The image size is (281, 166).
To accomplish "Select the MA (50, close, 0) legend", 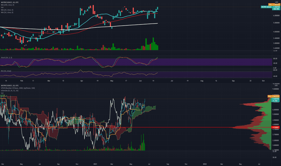I will click(x=7, y=12).
